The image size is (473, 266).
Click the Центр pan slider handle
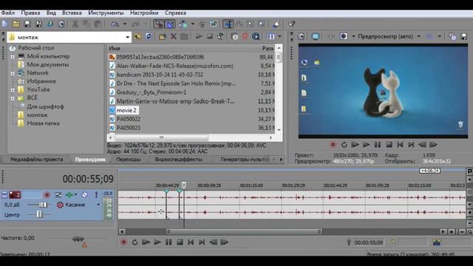click(39, 215)
